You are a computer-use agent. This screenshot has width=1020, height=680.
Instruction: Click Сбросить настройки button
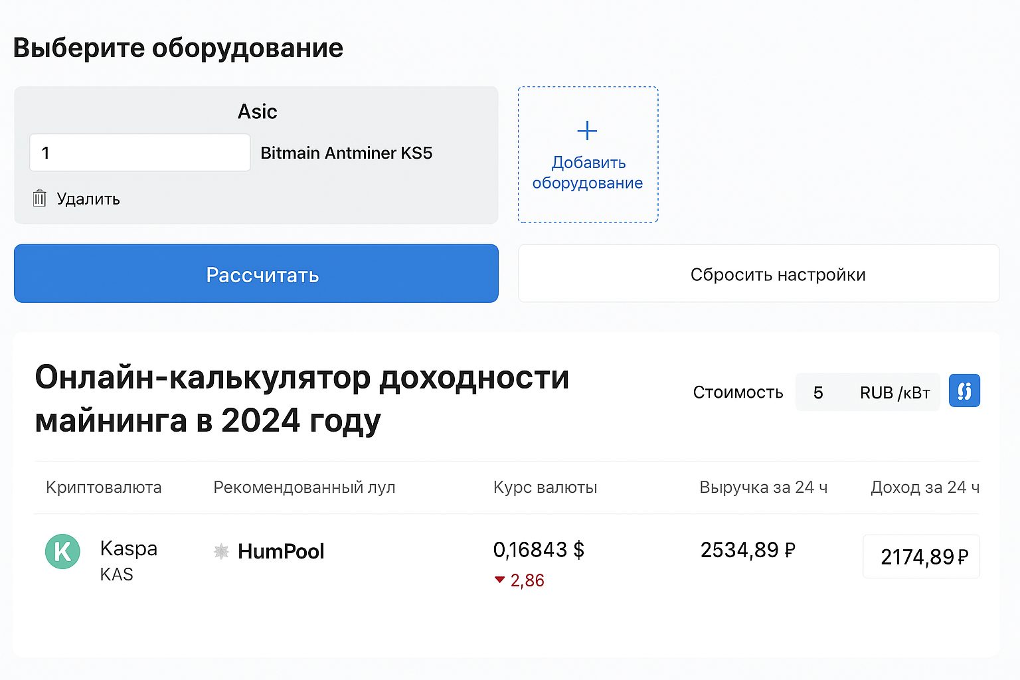point(758,274)
